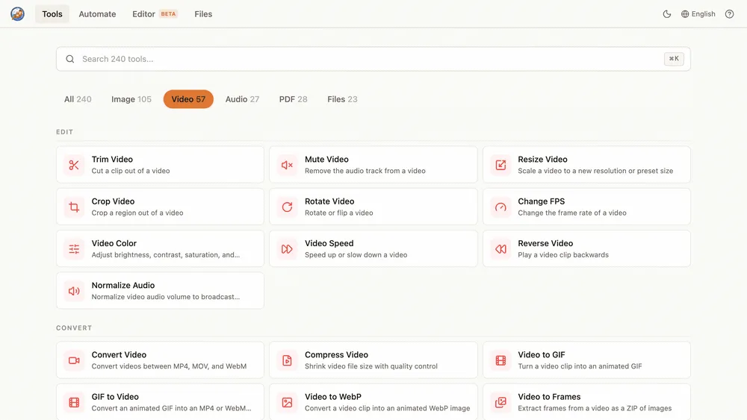This screenshot has height=420, width=747.
Task: Click the CONVERT section heading
Action: 74,327
